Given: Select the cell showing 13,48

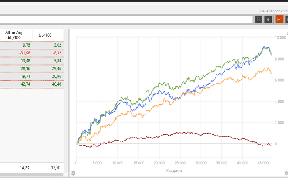Looking at the screenshot, I should (26, 61).
